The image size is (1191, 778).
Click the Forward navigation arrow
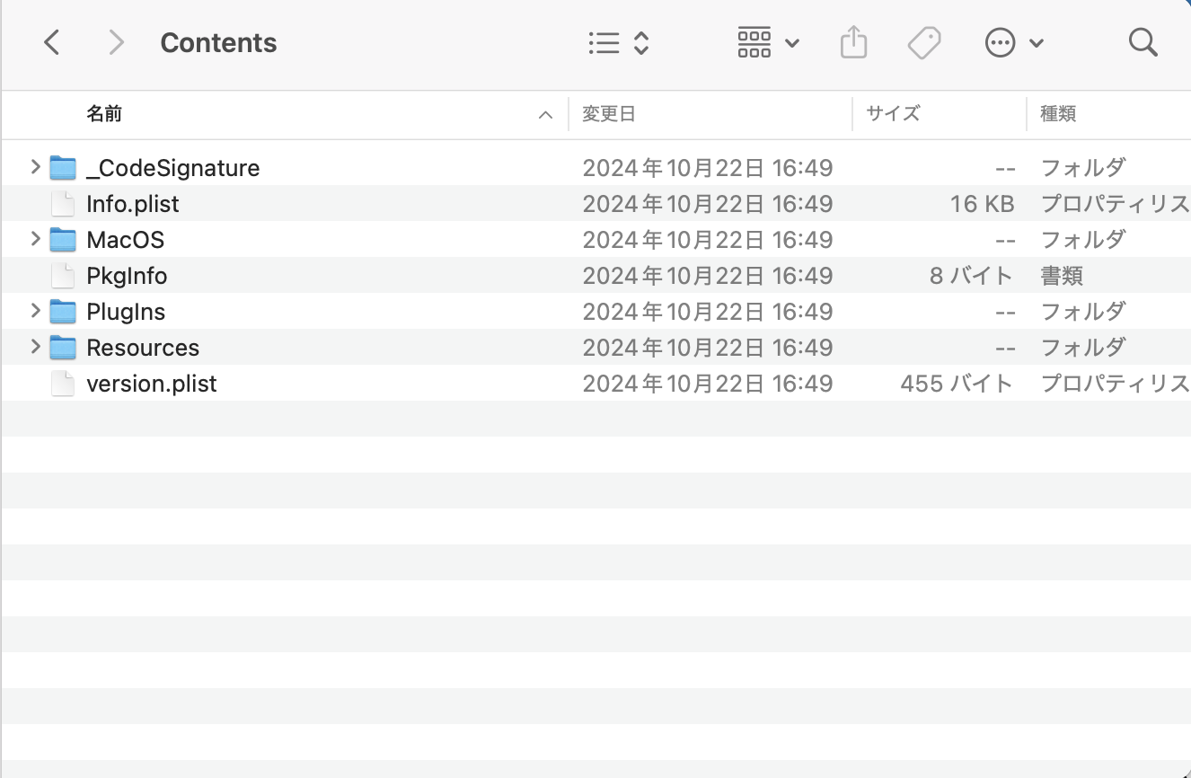[x=116, y=42]
